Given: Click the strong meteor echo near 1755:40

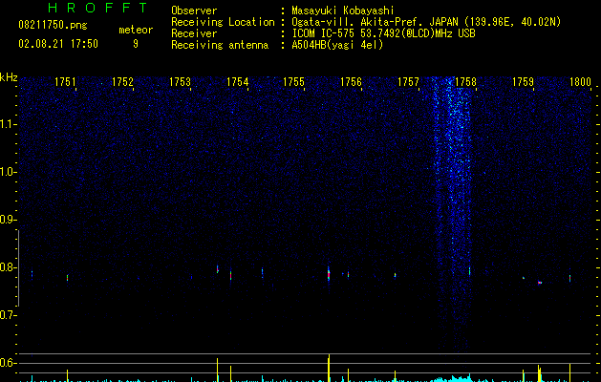Looking at the screenshot, I should [x=329, y=274].
